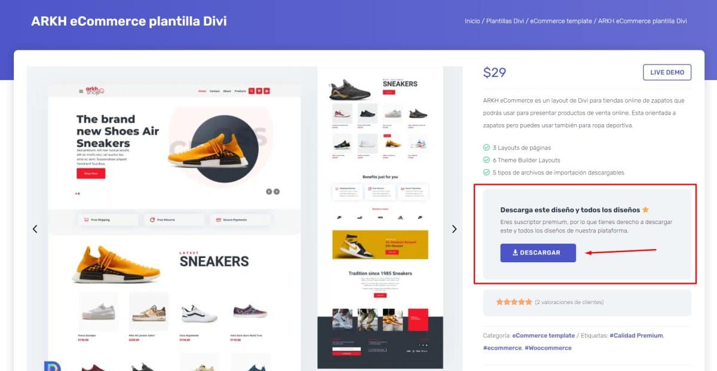Click the red search icon in preview header
This screenshot has height=371, width=717.
point(252,91)
